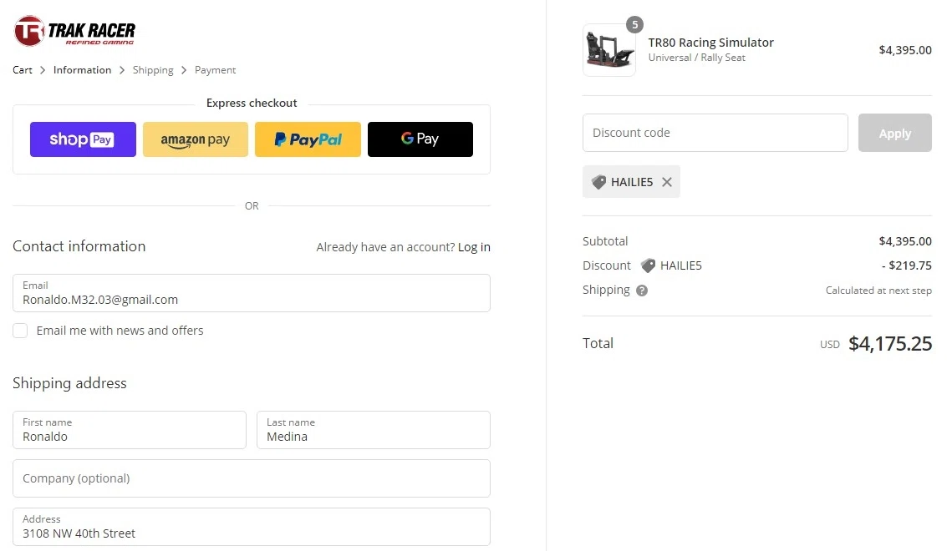Click the total amount $4,175.25
This screenshot has height=551, width=947.
tap(890, 343)
